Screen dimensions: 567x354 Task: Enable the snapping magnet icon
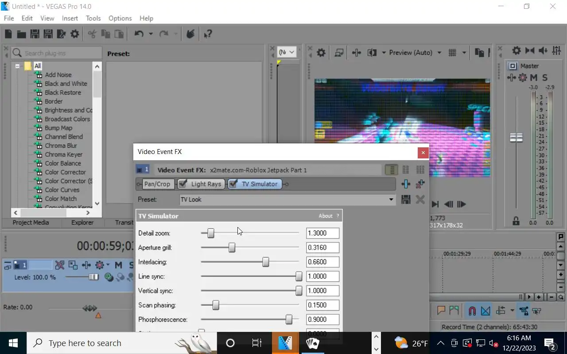(x=472, y=311)
